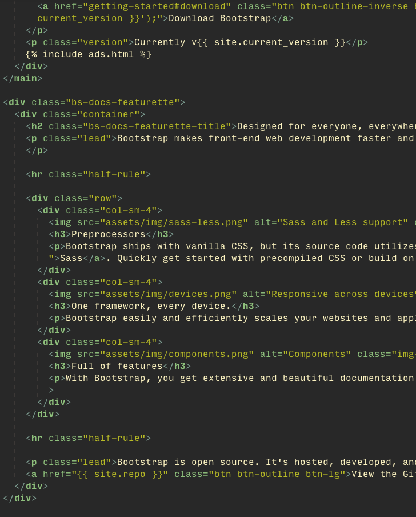The width and height of the screenshot is (416, 517).
Task: Click the lone '>' character line
Action: pyautogui.click(x=51, y=390)
